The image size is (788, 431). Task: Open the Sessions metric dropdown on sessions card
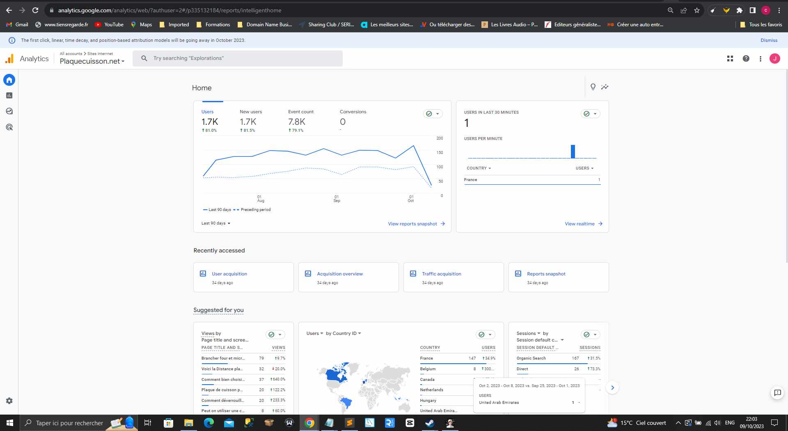pos(529,333)
